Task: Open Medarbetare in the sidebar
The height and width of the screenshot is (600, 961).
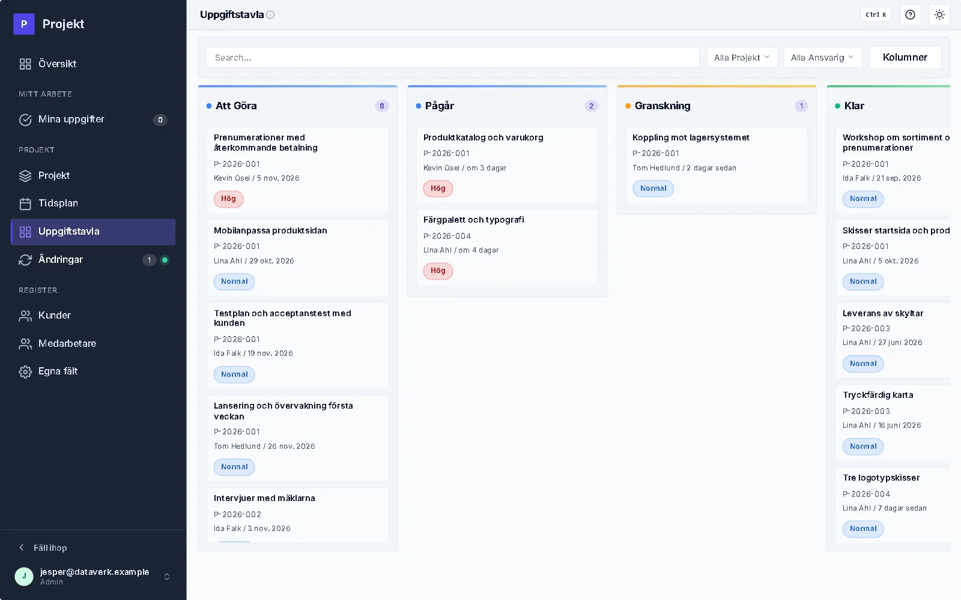Action: [x=93, y=343]
